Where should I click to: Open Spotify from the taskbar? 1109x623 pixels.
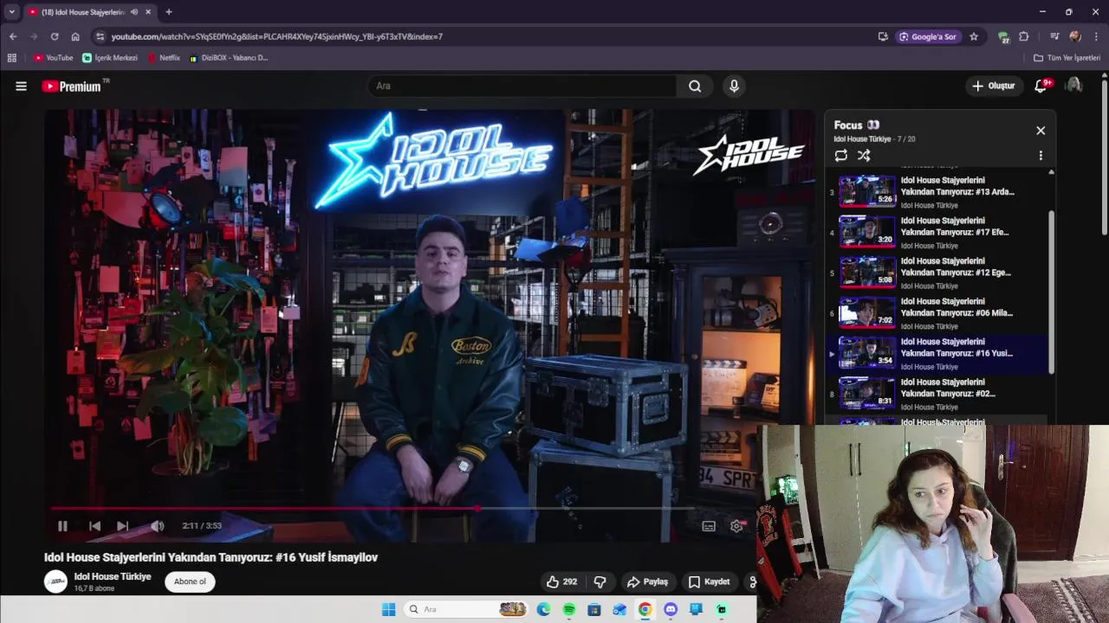[569, 609]
